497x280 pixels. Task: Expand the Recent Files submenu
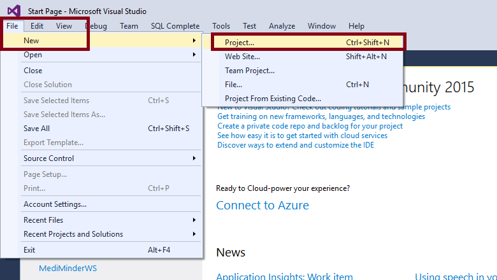[x=43, y=220]
